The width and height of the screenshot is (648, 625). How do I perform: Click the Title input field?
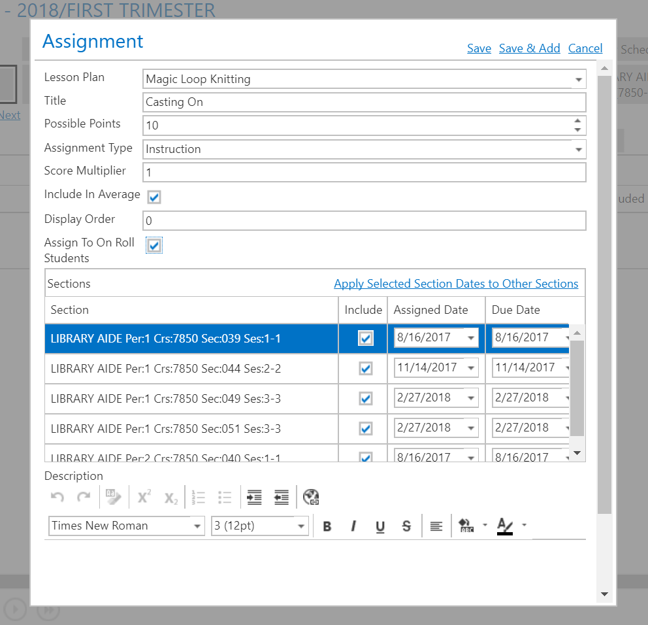coord(364,102)
